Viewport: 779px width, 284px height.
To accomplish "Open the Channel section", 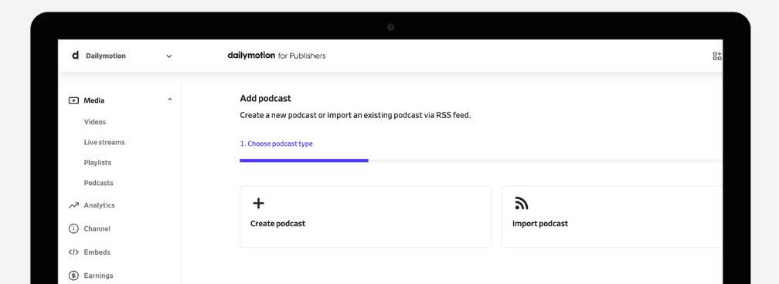I will tap(97, 228).
